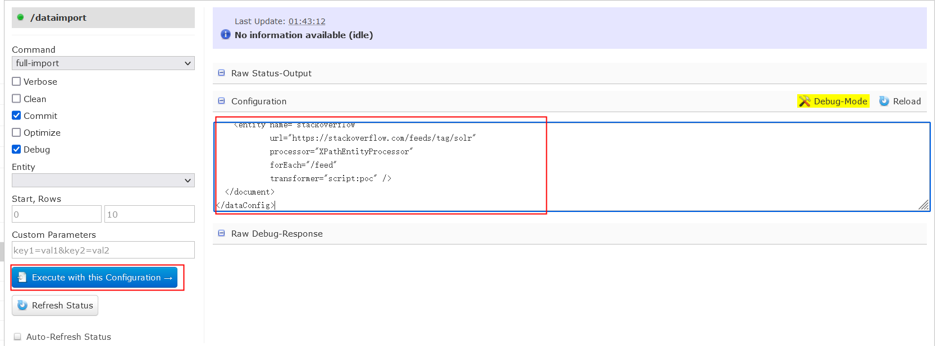Click the Last Update time 01:43:12
The image size is (937, 346).
307,21
